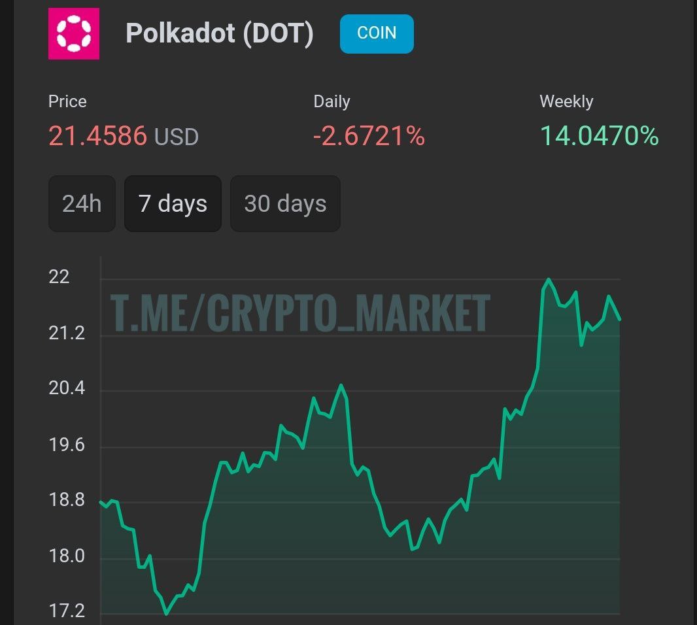Select the 7 days chart tab

[173, 203]
